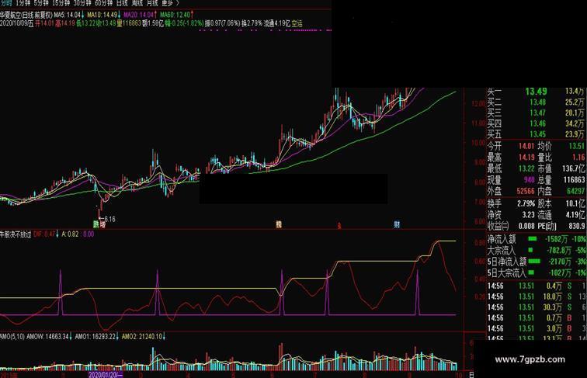Click the 买三 bid row at 13.47
The height and width of the screenshot is (378, 587).
[x=536, y=113]
